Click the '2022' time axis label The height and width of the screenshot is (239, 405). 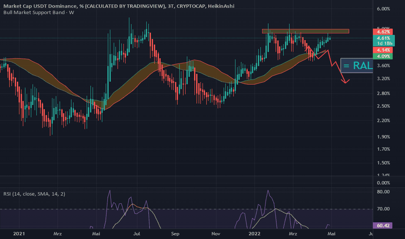(254, 234)
